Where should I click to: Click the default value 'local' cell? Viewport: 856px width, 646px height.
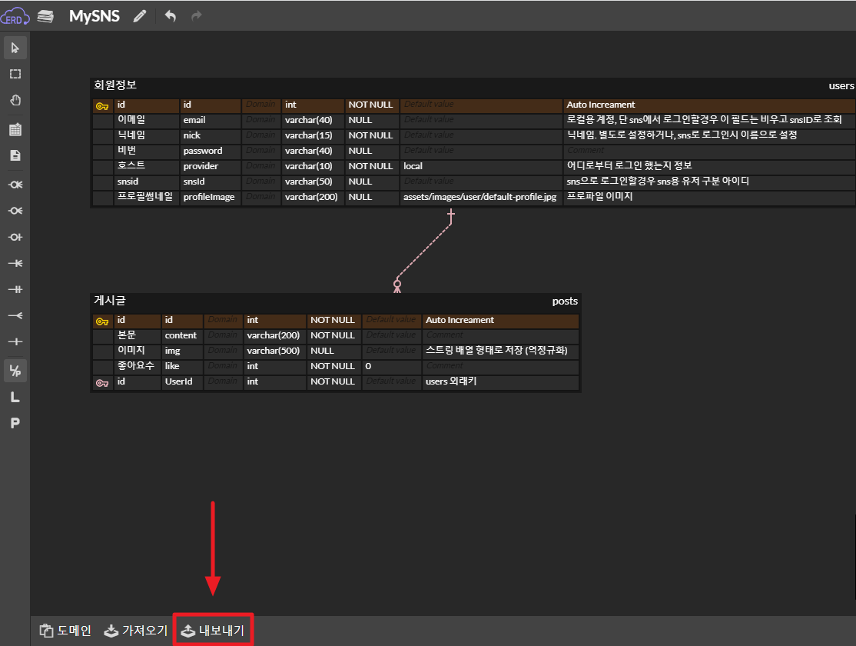(481, 166)
